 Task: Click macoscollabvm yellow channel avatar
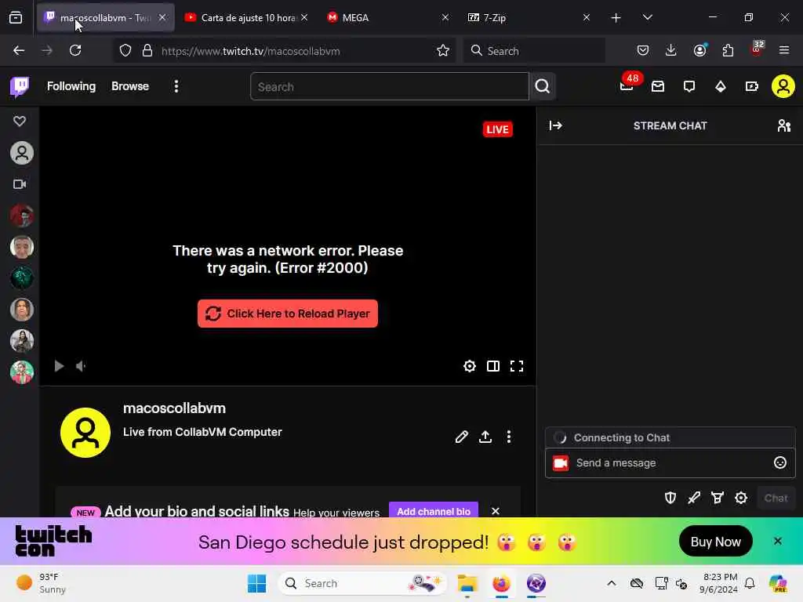[85, 433]
